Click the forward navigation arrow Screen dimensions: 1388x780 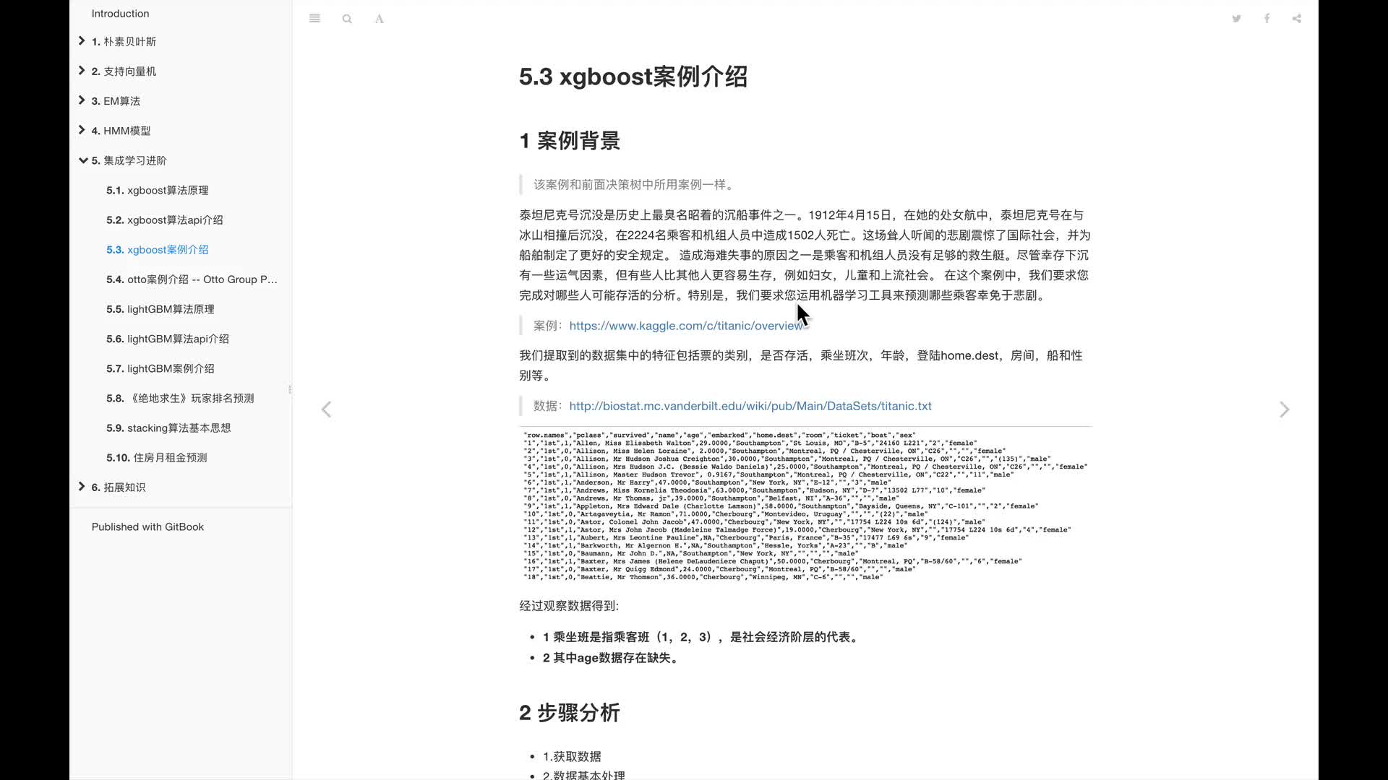point(1284,409)
